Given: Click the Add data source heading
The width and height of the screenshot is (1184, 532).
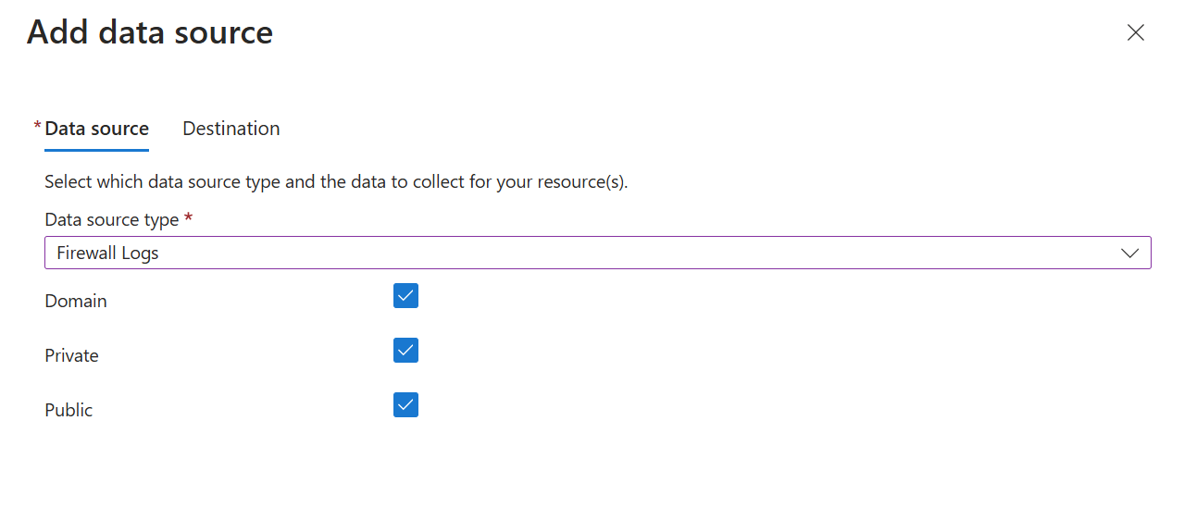Looking at the screenshot, I should point(150,32).
